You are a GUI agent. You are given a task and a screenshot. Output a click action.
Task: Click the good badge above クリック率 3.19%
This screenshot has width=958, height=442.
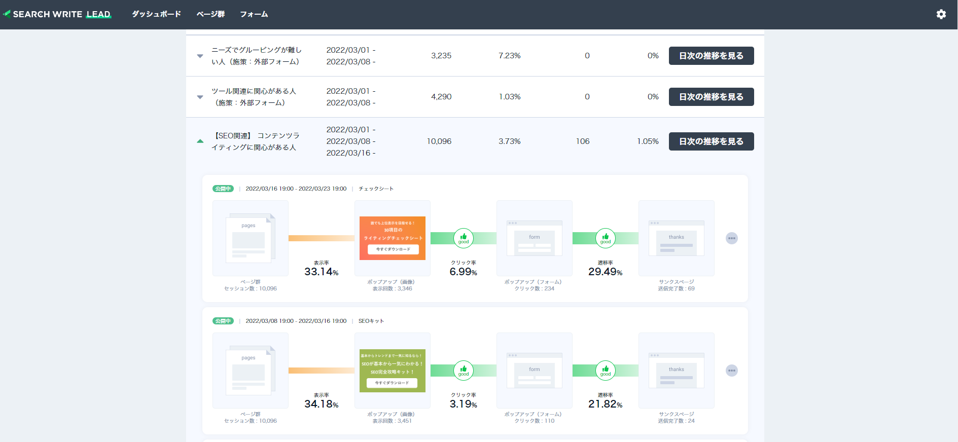(x=464, y=371)
